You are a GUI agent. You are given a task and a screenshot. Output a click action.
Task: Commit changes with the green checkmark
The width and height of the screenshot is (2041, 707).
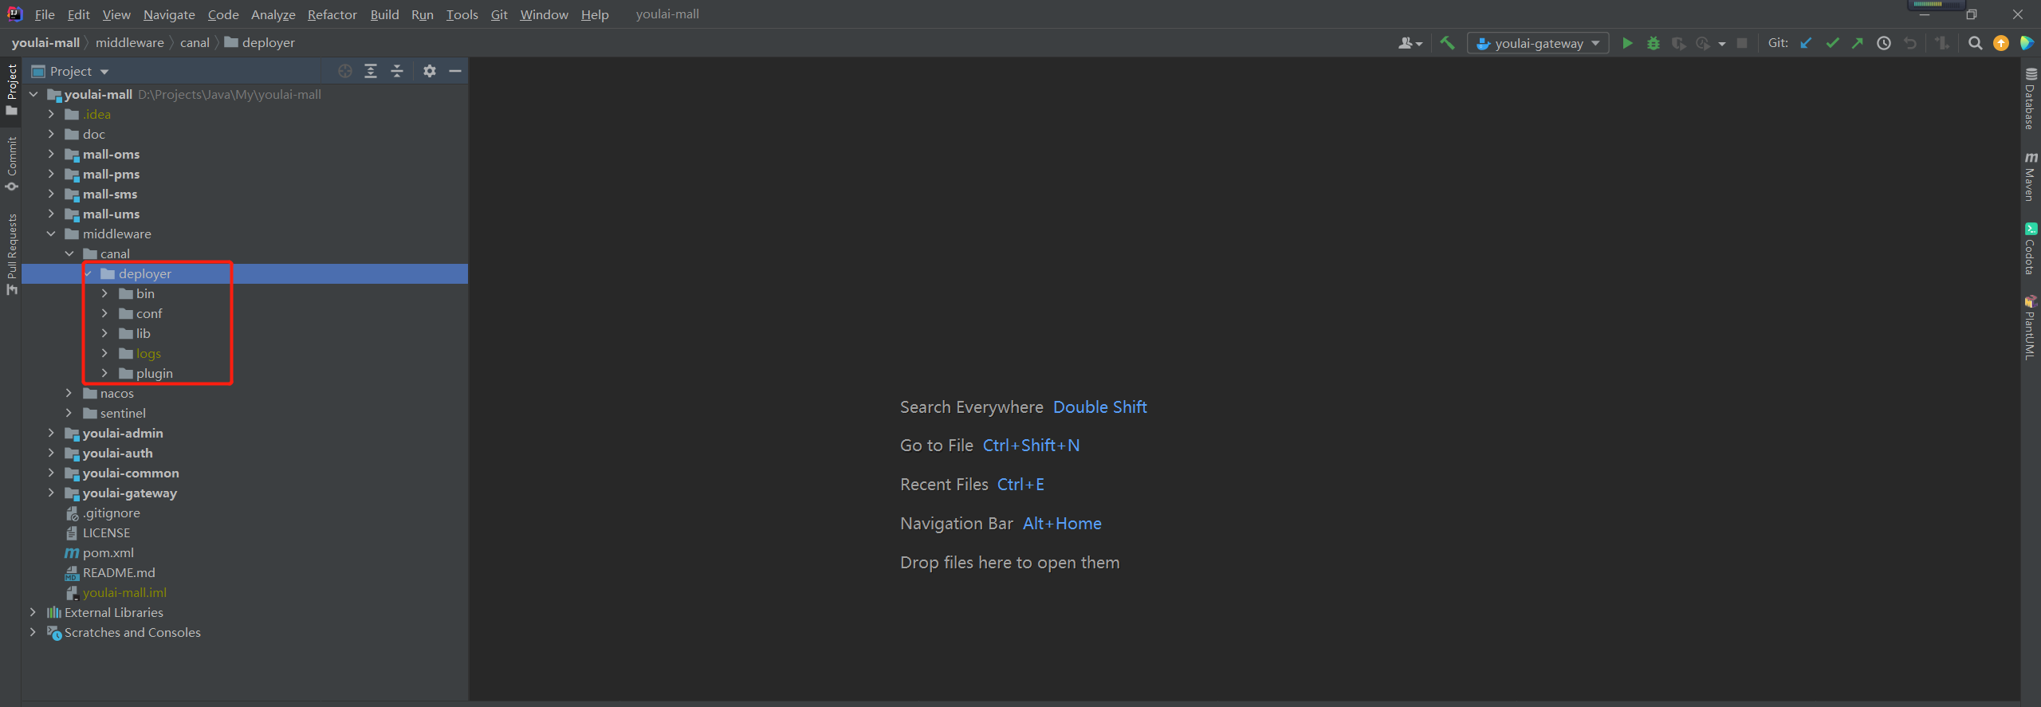[1832, 43]
